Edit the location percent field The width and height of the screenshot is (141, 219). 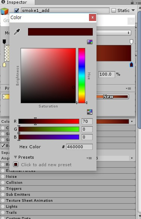[107, 74]
